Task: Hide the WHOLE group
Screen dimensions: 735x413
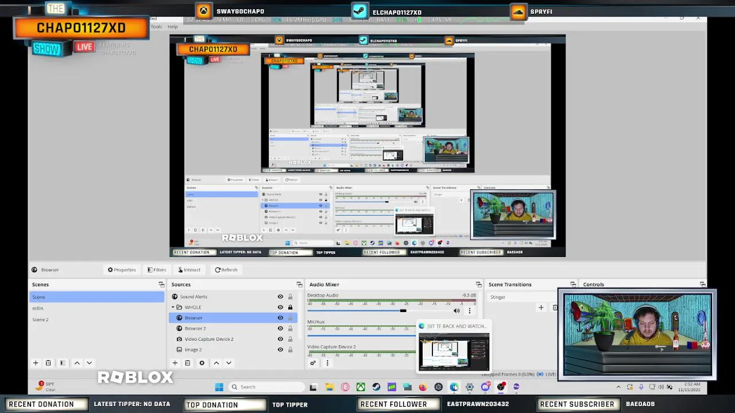Action: 280,307
